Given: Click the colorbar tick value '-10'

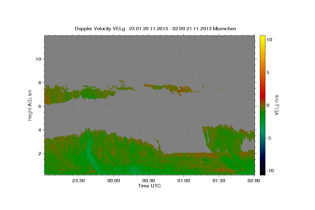Looking at the screenshot, I should [270, 171].
